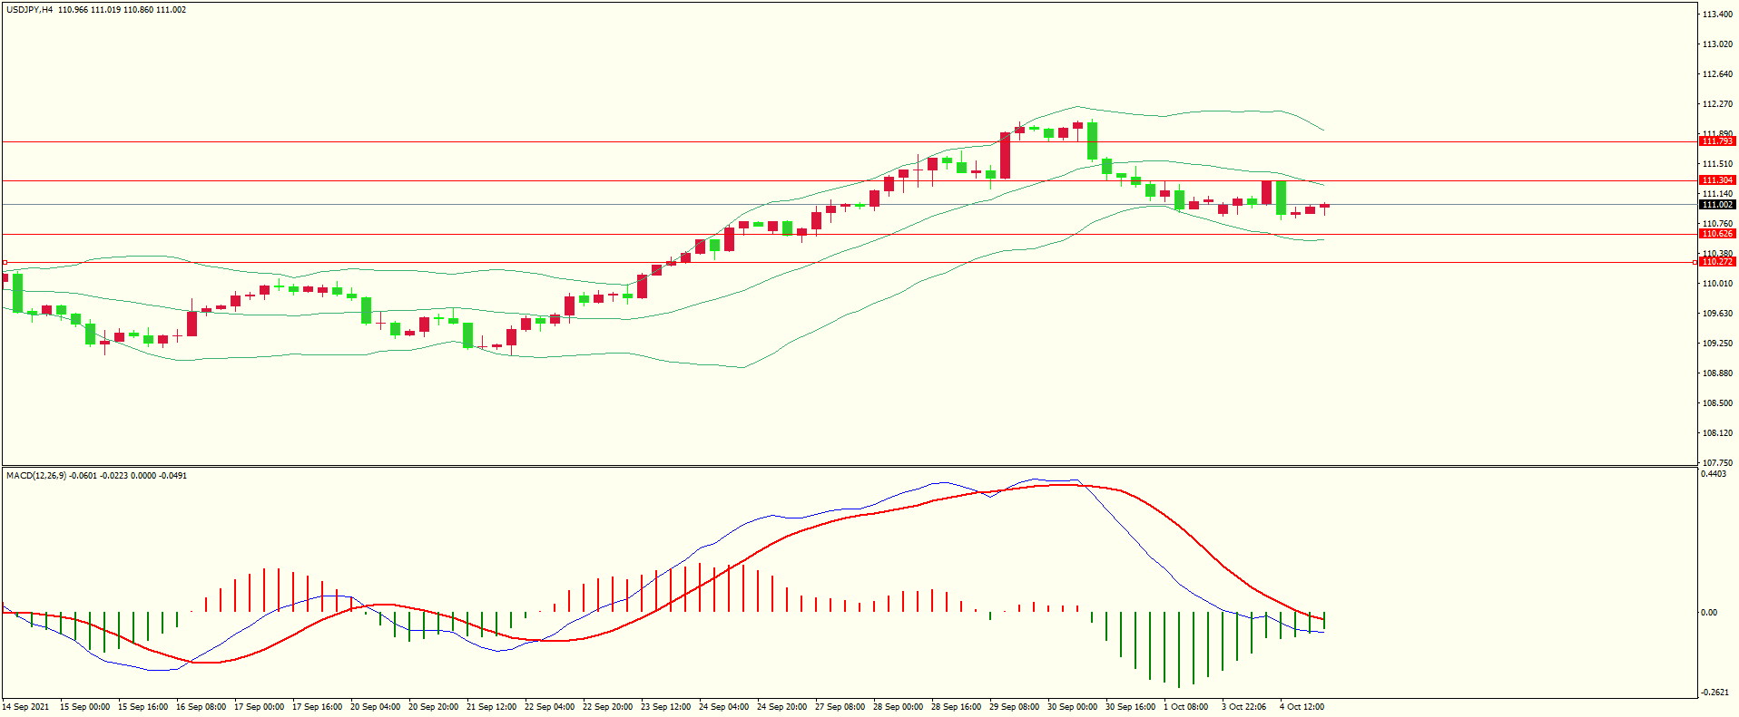Viewport: 1739px width, 717px height.
Task: Click the 28 Sep 16:00 time label
Action: (x=956, y=707)
